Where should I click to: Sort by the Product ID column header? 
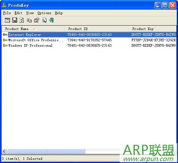coord(97,29)
